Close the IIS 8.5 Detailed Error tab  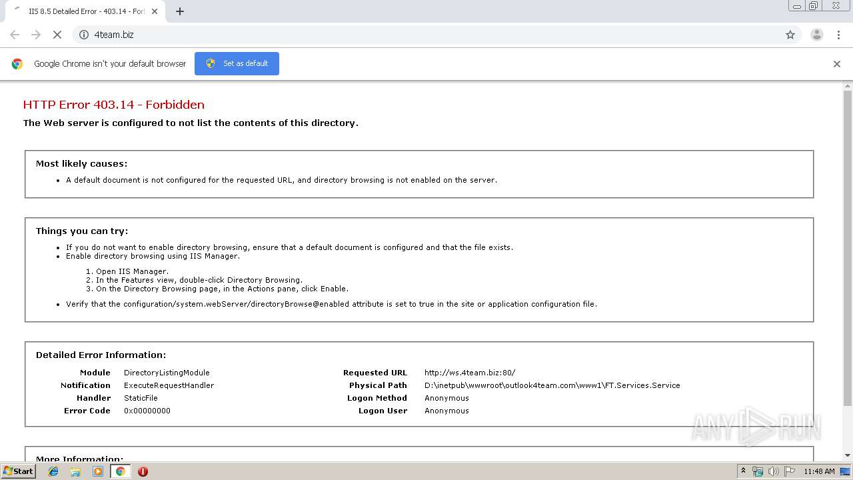click(x=155, y=11)
